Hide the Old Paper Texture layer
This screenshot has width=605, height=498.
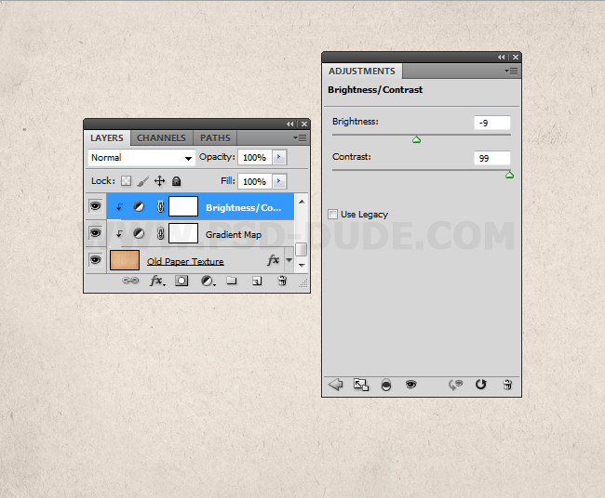[95, 259]
